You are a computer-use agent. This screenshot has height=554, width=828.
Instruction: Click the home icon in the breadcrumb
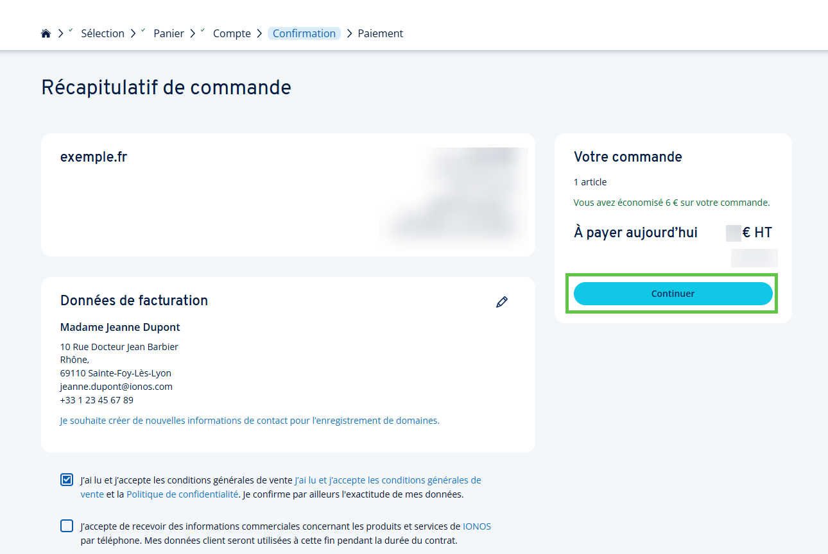[x=46, y=34]
